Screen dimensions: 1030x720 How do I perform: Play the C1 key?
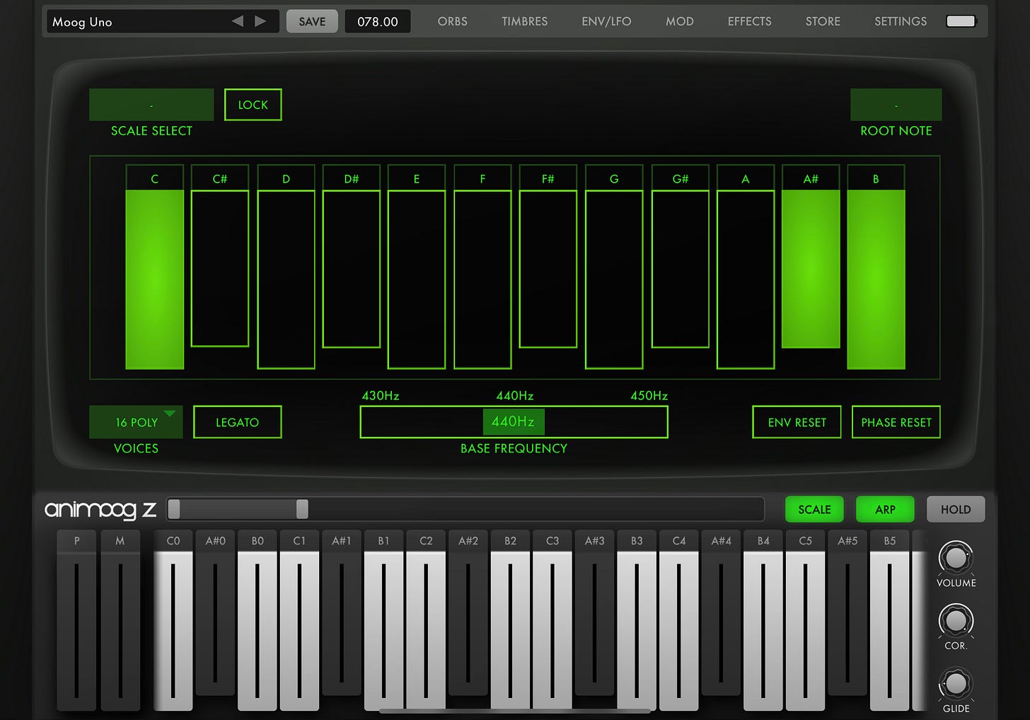tap(299, 620)
